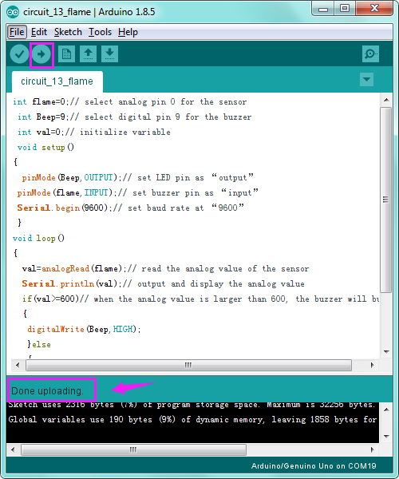Click the console's horizontal scroll-right arrow
Viewport: 399px width, 479px height.
372,449
